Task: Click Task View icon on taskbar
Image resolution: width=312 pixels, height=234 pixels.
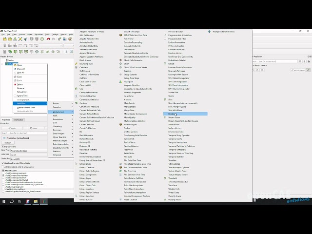Action: pyautogui.click(x=19, y=201)
